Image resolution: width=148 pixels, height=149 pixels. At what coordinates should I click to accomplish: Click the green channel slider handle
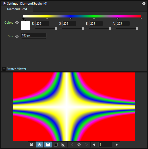point(83,29)
